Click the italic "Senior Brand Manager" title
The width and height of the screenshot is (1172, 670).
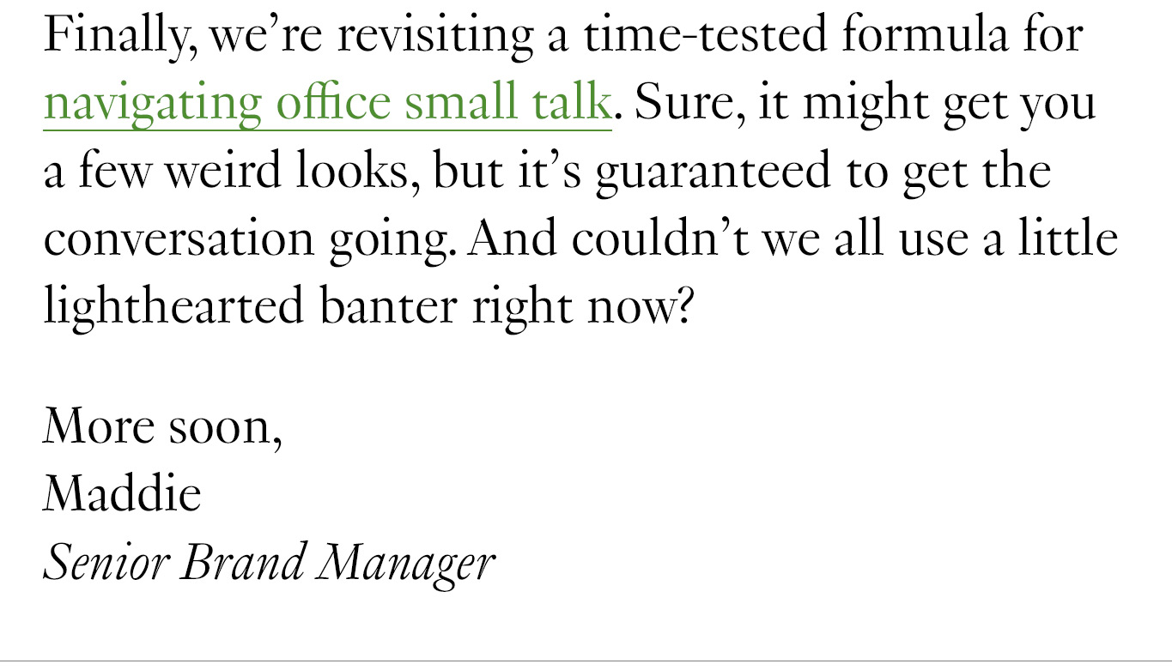click(x=270, y=564)
